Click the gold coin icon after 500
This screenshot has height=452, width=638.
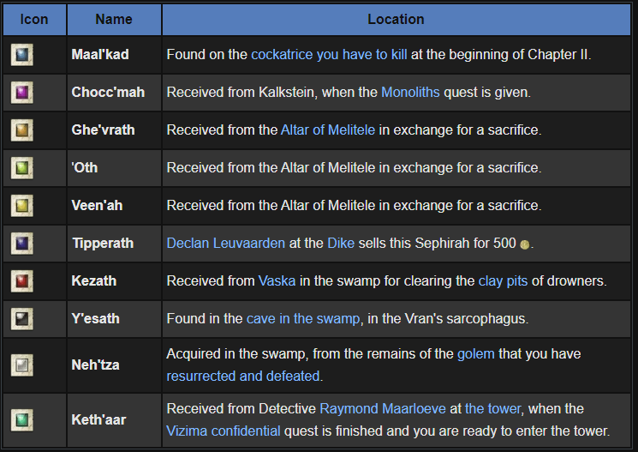525,244
